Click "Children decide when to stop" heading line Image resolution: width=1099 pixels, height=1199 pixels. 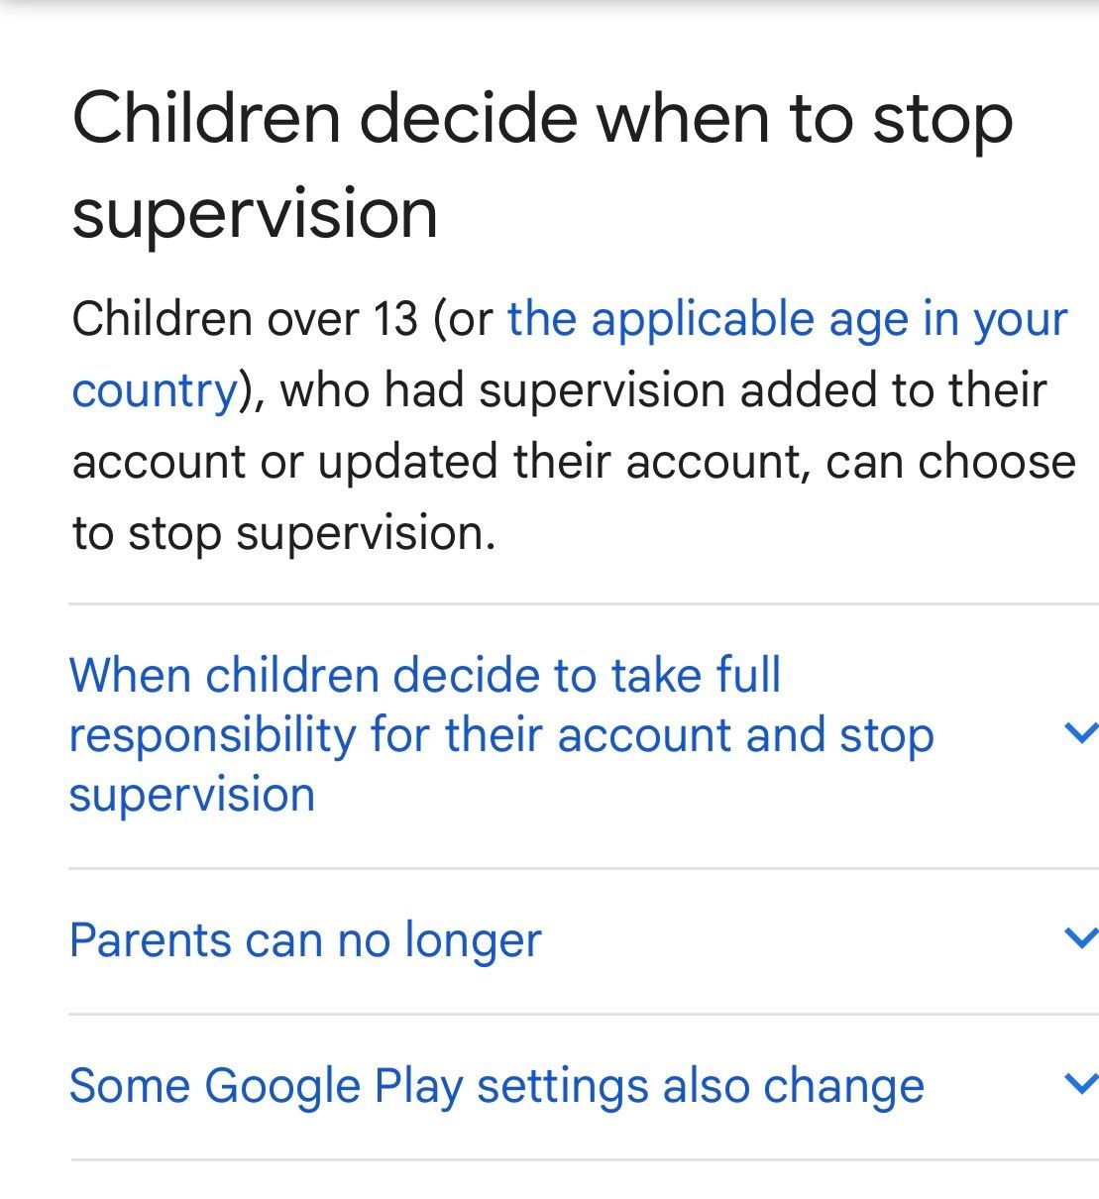click(x=542, y=119)
